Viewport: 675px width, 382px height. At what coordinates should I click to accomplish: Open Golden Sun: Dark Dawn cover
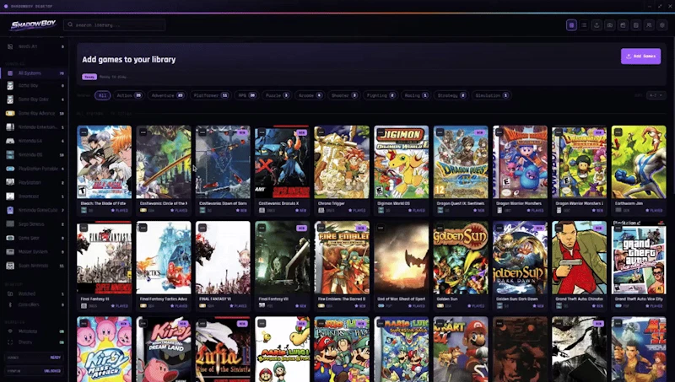pyautogui.click(x=520, y=257)
